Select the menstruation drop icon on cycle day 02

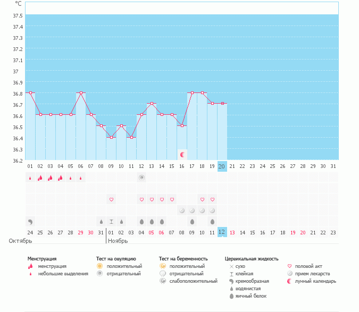pos(40,178)
